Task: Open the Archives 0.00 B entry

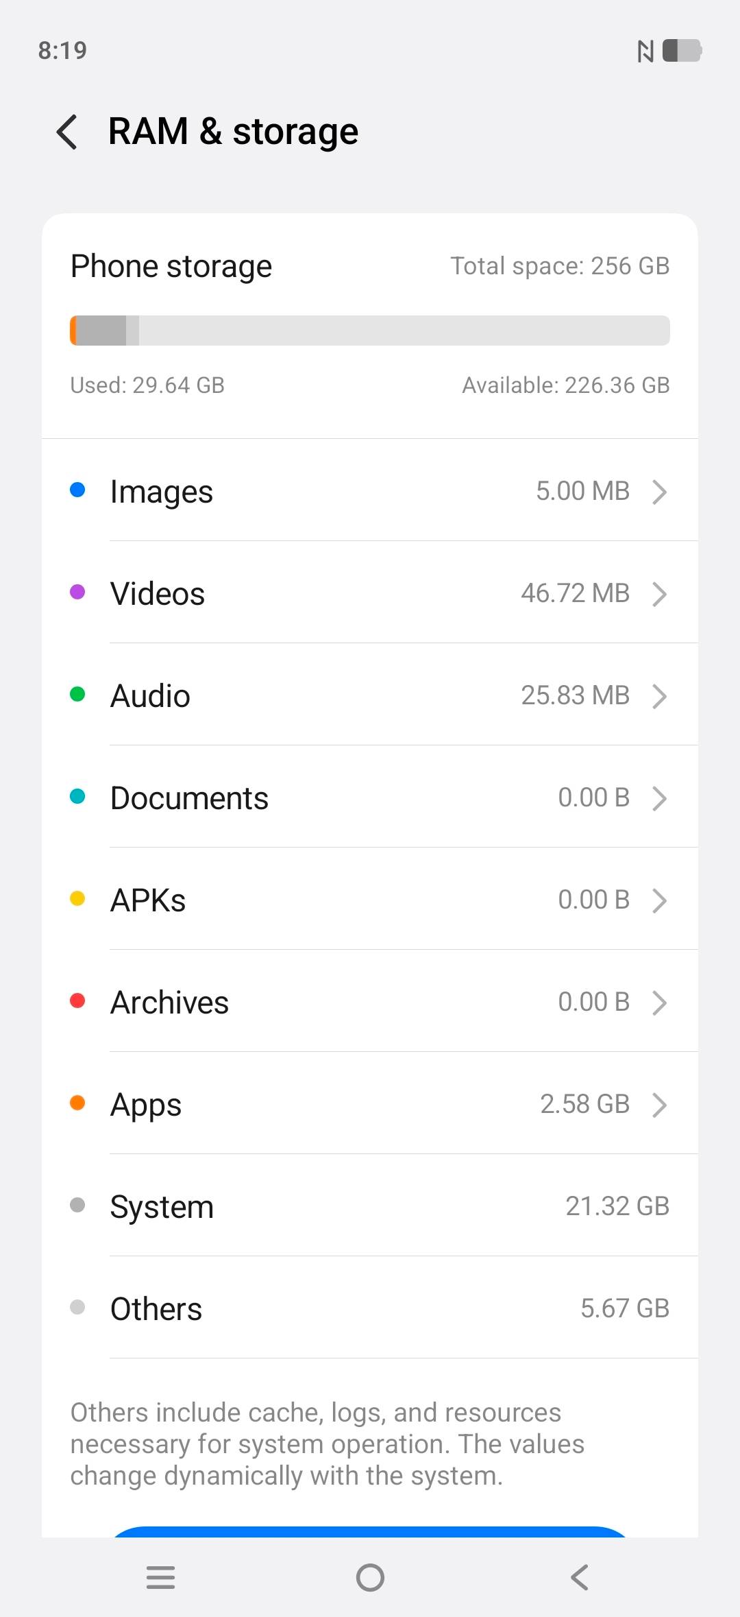Action: point(370,1002)
